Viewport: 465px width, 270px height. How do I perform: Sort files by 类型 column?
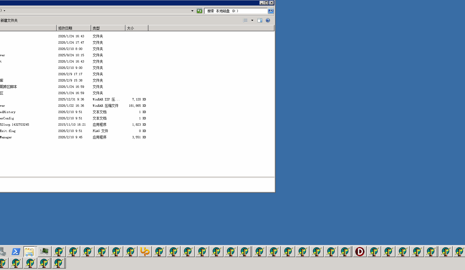point(108,28)
